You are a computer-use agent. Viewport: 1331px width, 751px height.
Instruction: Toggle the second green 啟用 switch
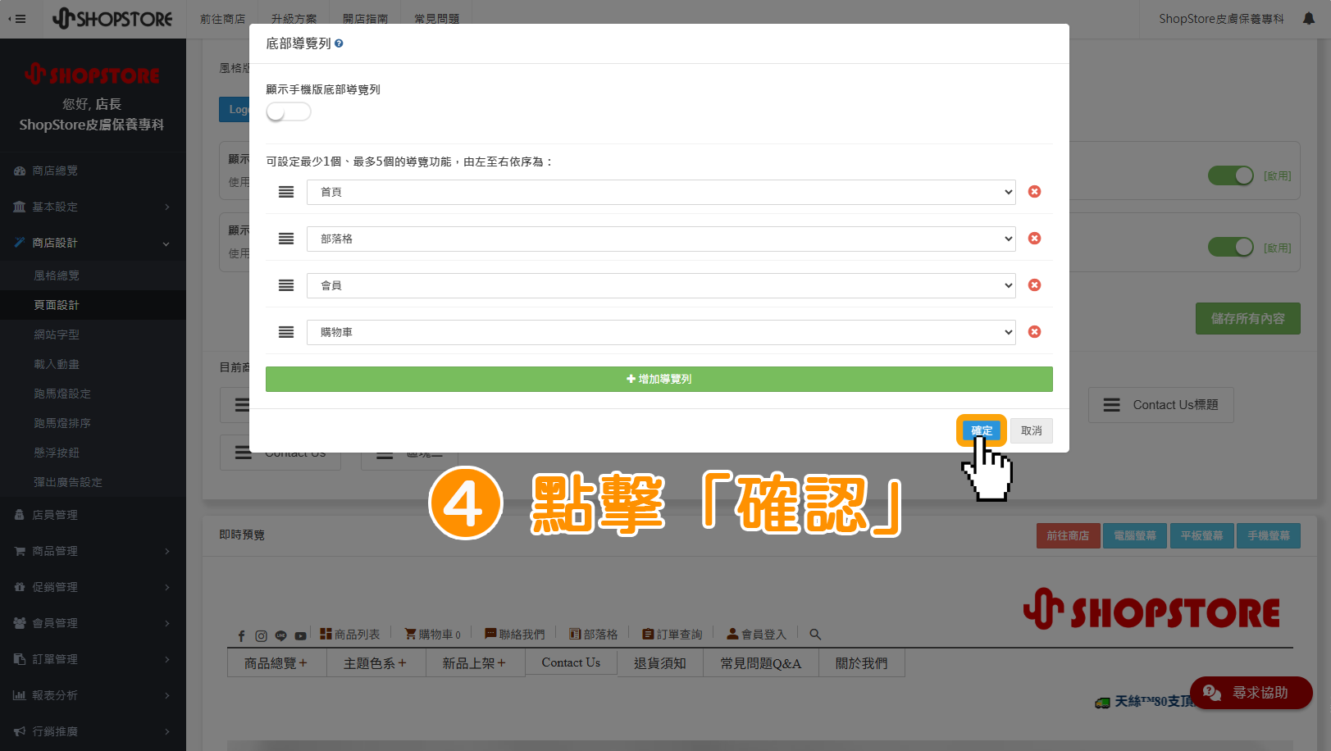click(x=1231, y=247)
